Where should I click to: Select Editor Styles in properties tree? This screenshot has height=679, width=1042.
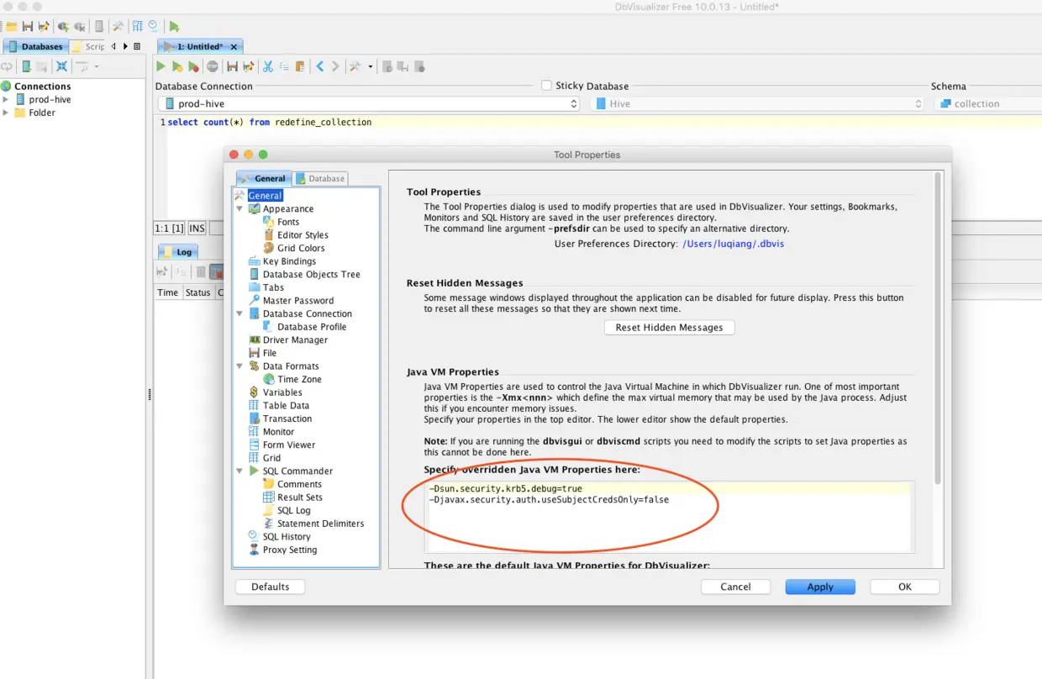tap(303, 235)
